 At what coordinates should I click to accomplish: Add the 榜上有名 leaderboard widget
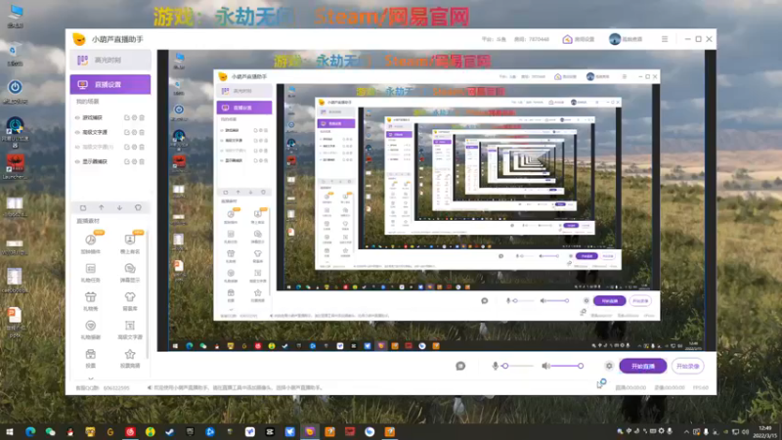click(x=130, y=243)
